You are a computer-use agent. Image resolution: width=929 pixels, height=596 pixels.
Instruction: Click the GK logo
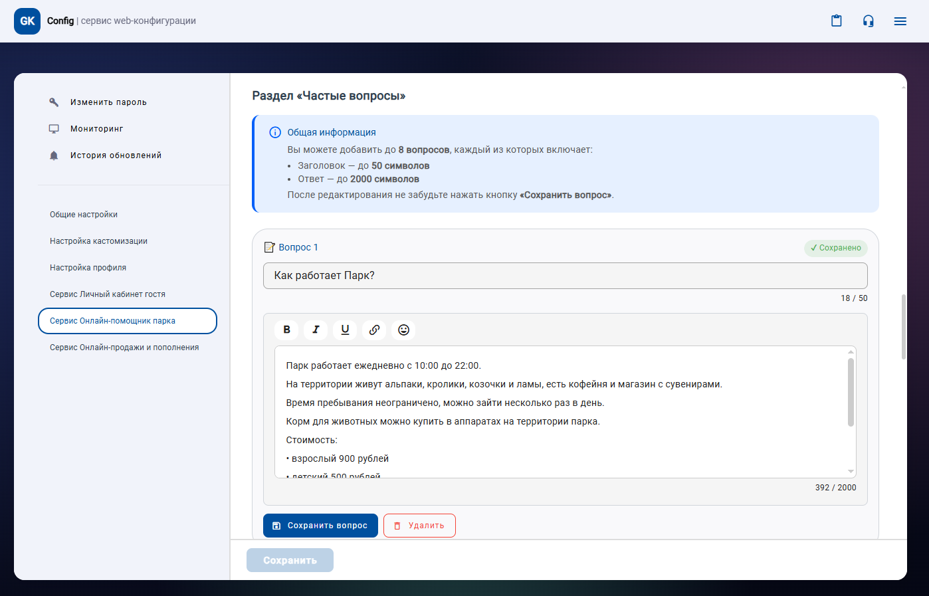(x=27, y=21)
